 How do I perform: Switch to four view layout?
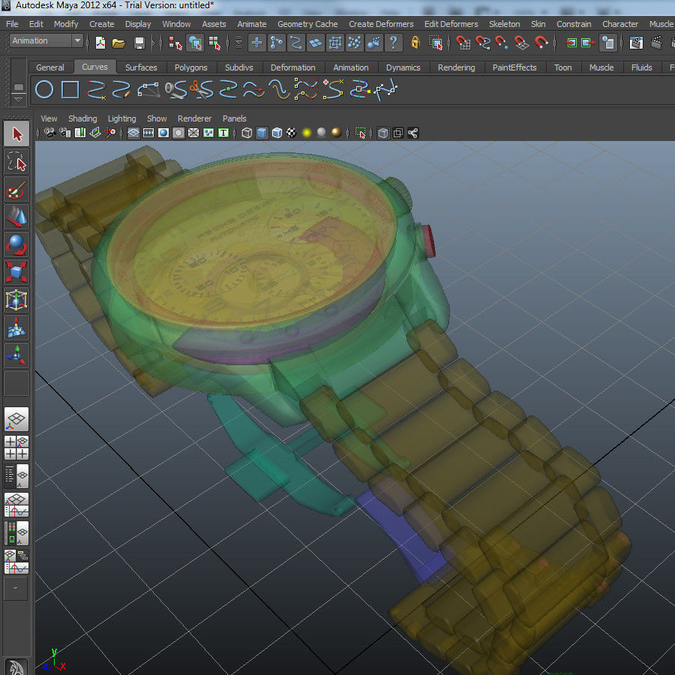(x=16, y=448)
